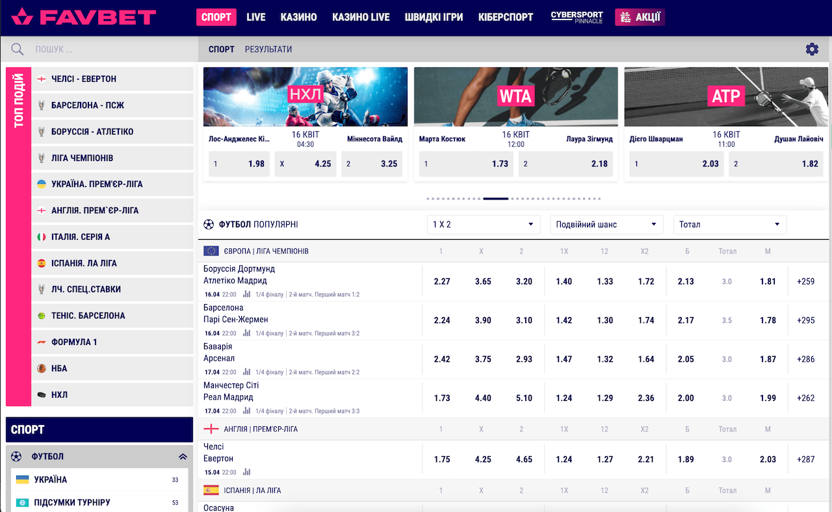Open the Тотал dropdown
The image size is (832, 512).
coord(729,224)
